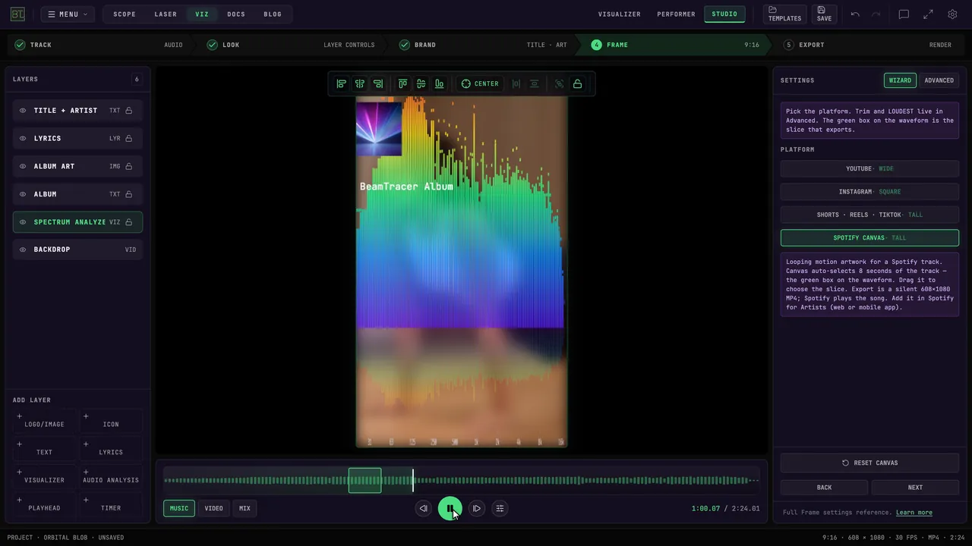Skip forward with the next button
Viewport: 972px width, 546px height.
click(x=476, y=508)
